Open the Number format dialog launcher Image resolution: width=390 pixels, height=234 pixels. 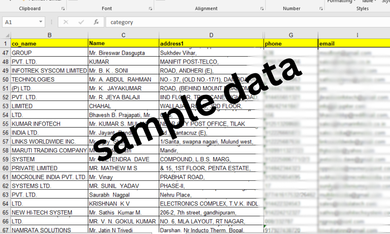coord(321,9)
